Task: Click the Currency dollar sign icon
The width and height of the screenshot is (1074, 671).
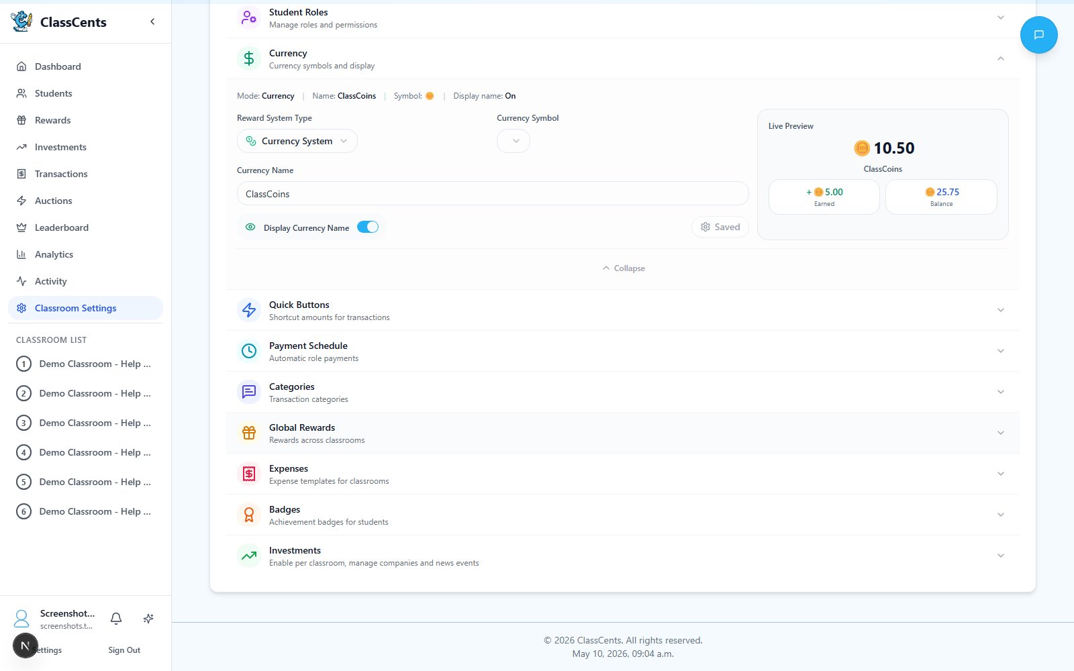Action: (x=249, y=58)
